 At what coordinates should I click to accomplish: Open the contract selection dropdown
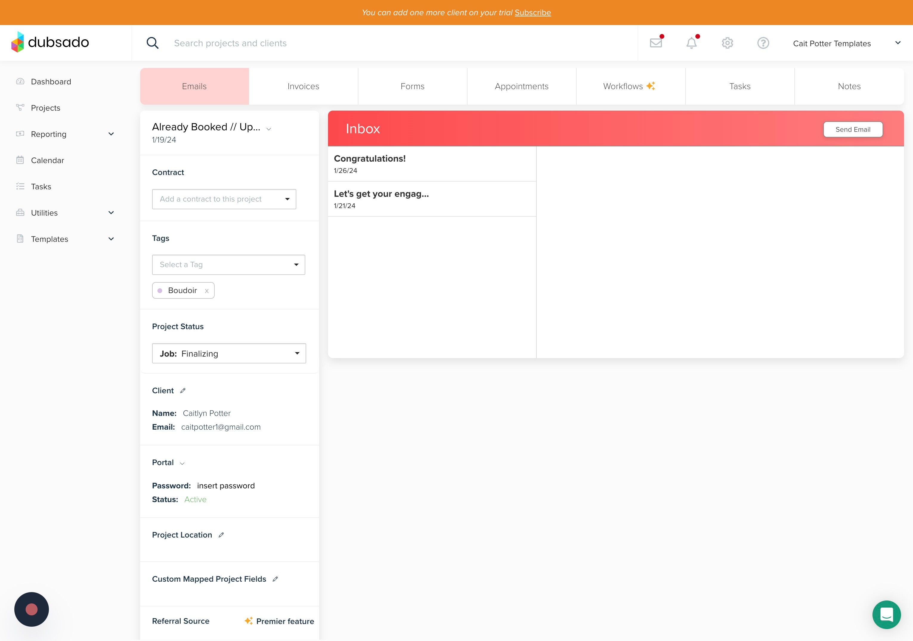pyautogui.click(x=224, y=199)
